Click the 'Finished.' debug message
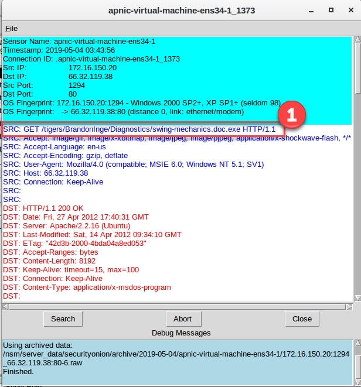 pos(18,372)
